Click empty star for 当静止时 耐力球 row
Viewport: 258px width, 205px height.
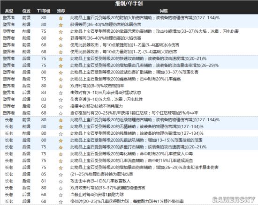pos(61,195)
